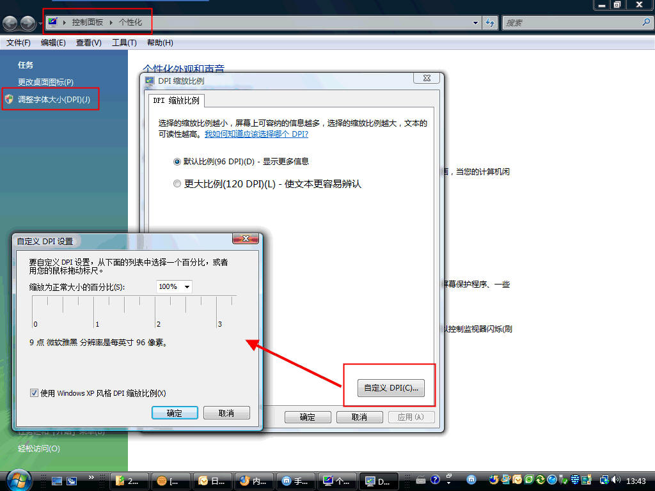The height and width of the screenshot is (491, 655).
Task: Open the language bar options arrow
Action: point(448,483)
